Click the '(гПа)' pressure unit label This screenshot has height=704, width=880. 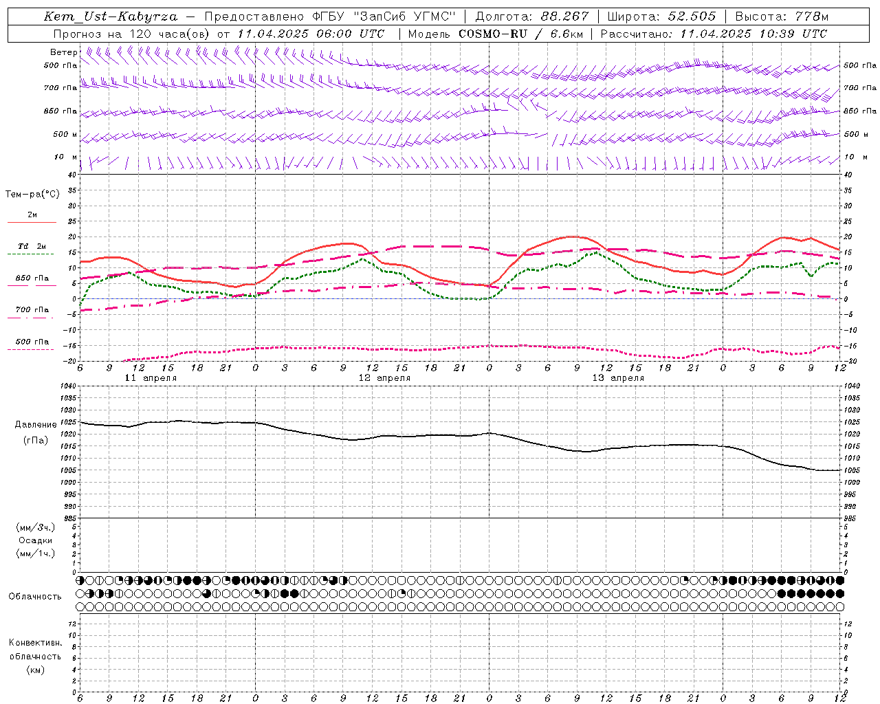click(x=35, y=440)
